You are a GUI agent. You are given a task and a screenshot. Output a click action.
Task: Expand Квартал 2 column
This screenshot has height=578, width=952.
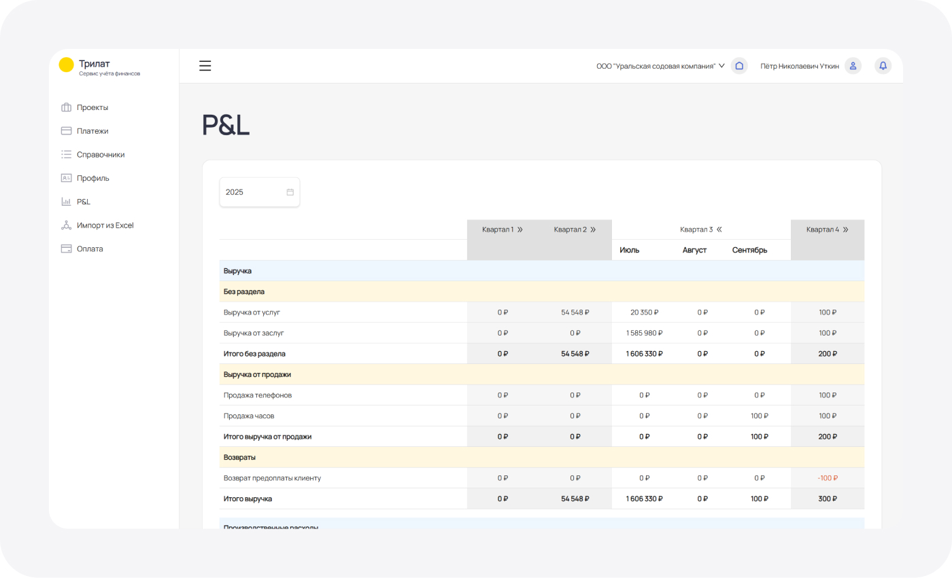(x=593, y=230)
